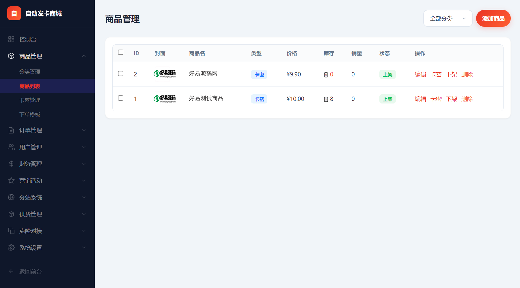
Task: Open the 好易源码网 cover thumbnail
Action: coord(165,74)
